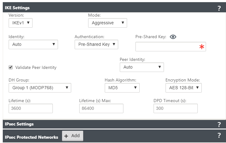
Task: Click the Pre-Shared Key input field
Action: [x=171, y=47]
